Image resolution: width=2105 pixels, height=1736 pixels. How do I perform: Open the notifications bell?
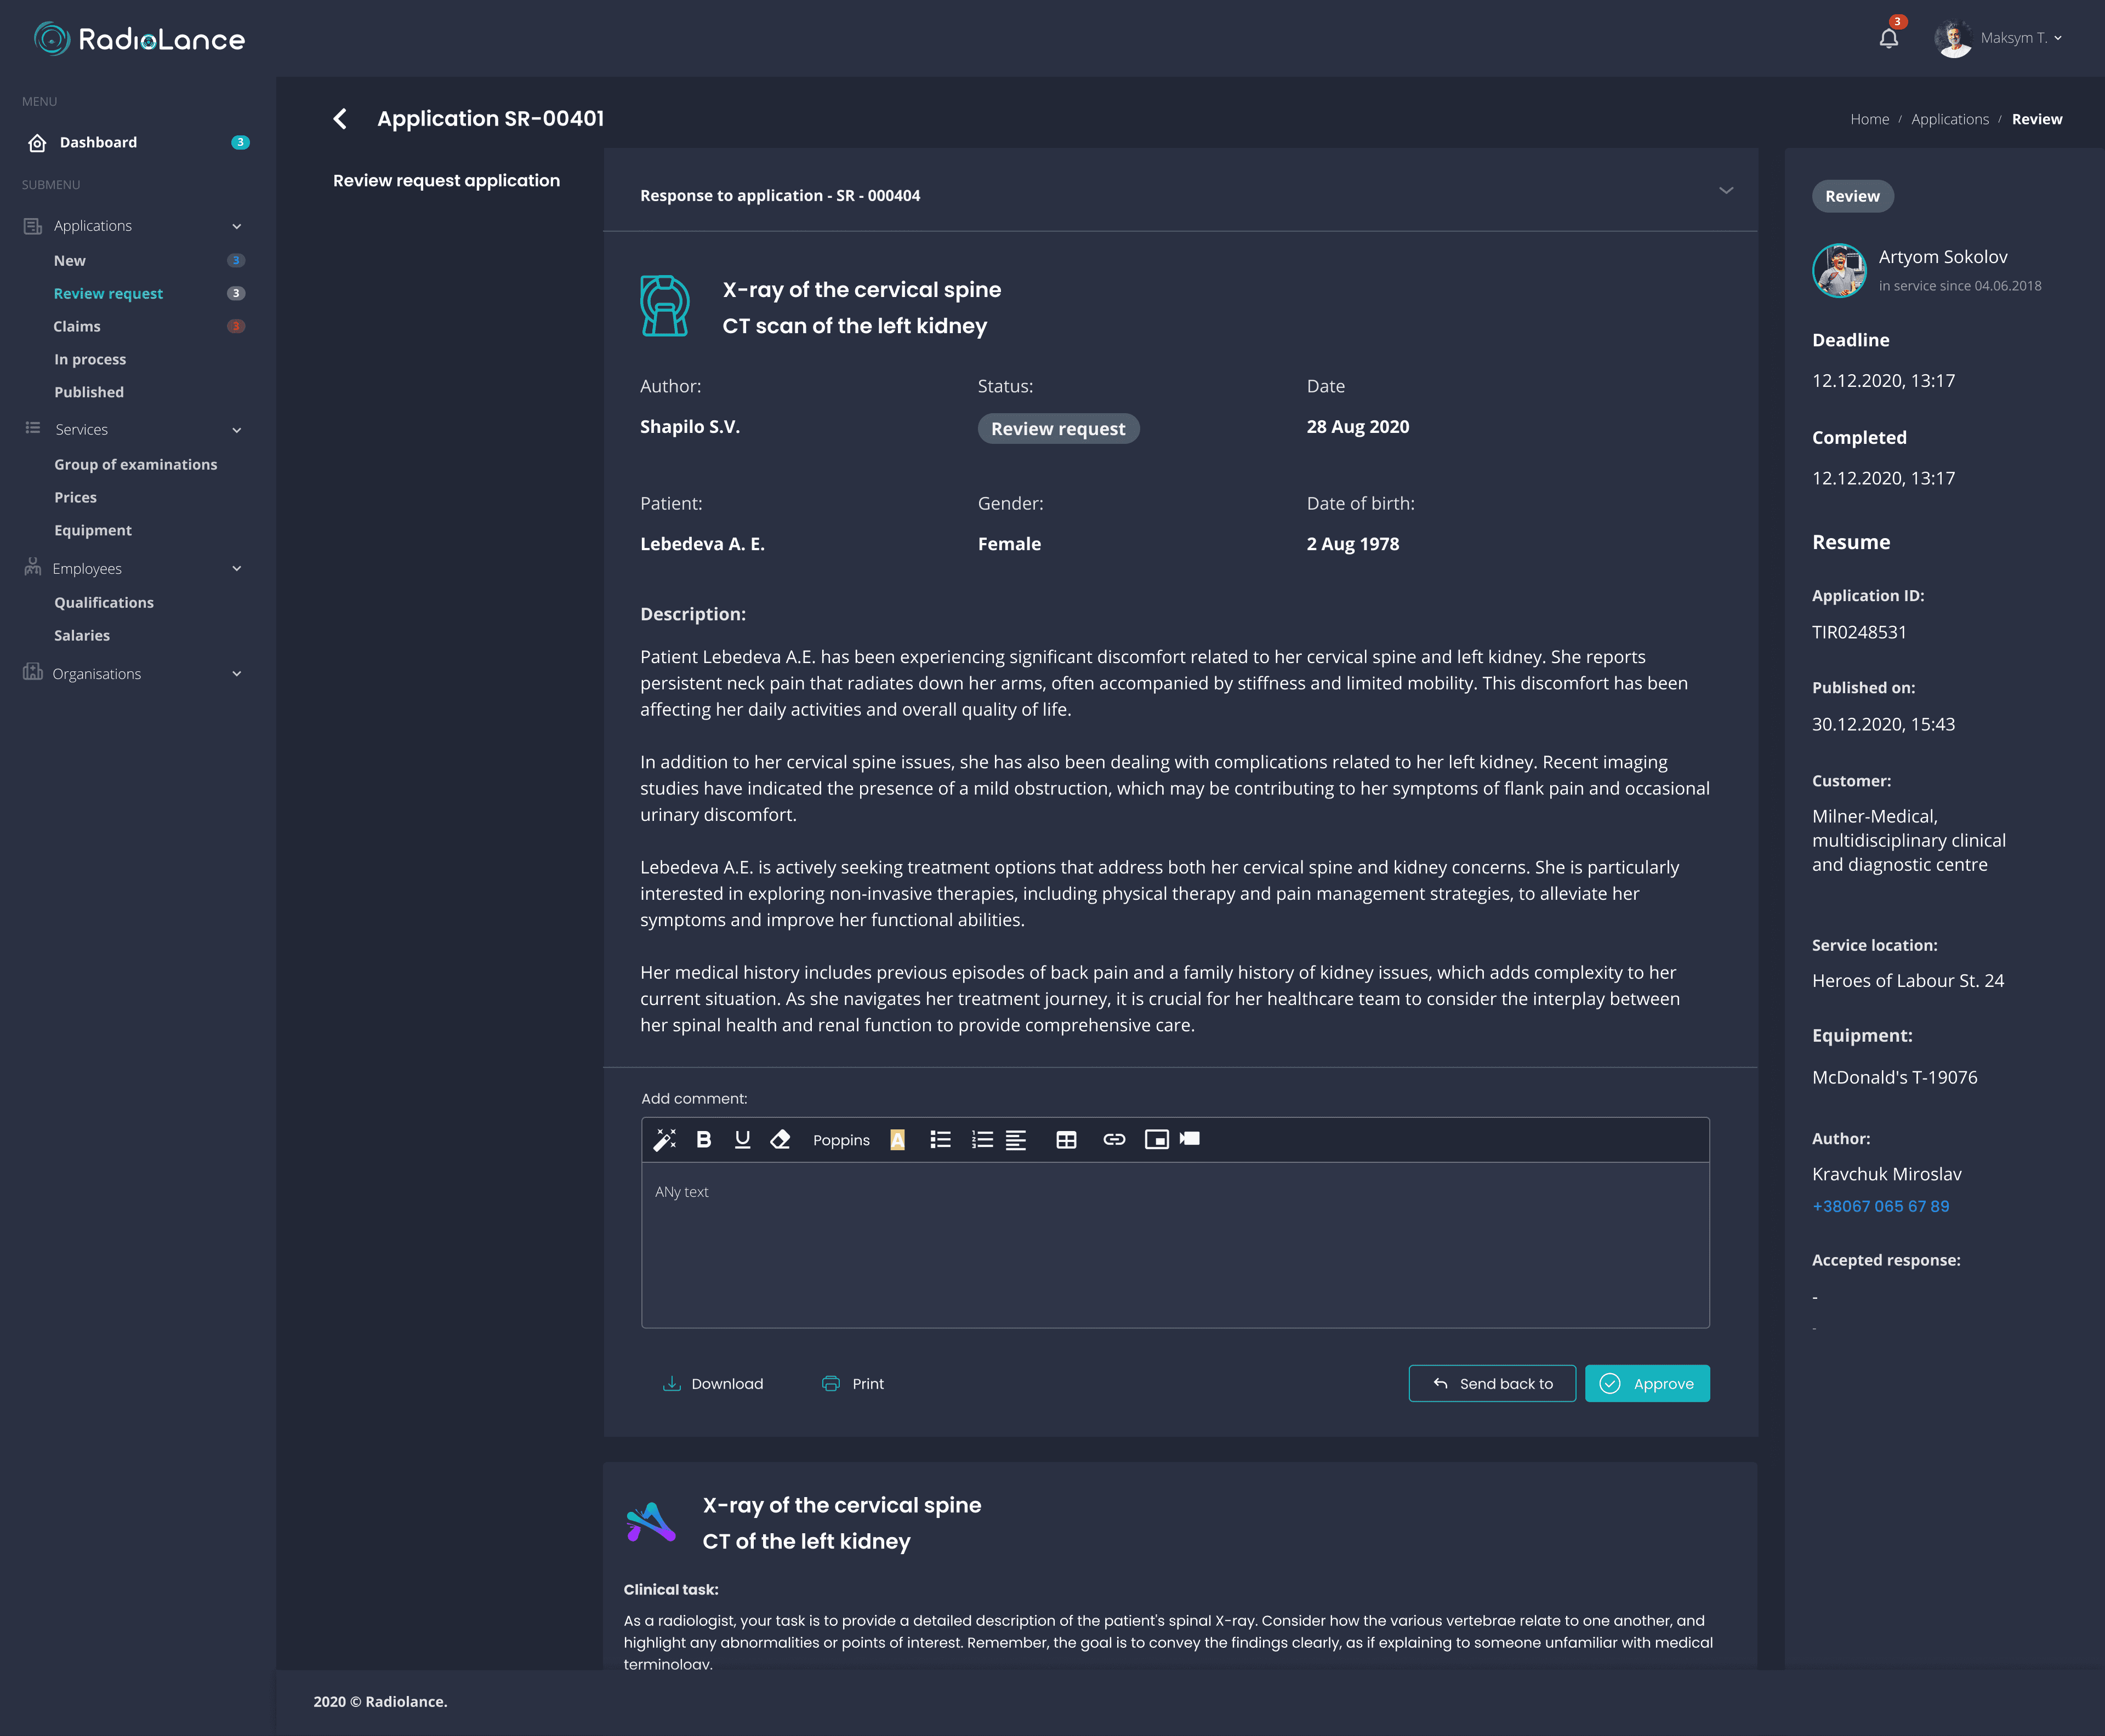tap(1888, 39)
